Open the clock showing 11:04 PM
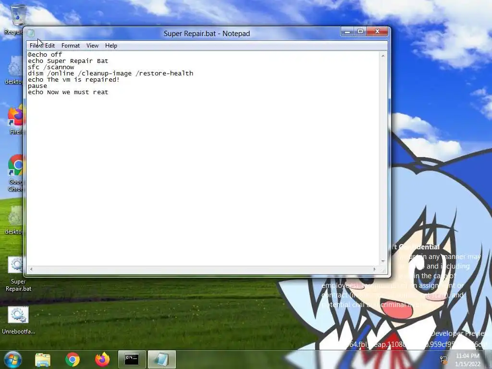Screen dimensions: 492x369 point(467,359)
